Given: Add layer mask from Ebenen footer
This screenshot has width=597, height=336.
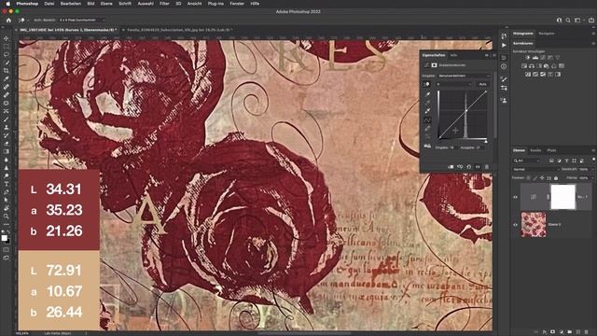Looking at the screenshot, I should click(553, 332).
